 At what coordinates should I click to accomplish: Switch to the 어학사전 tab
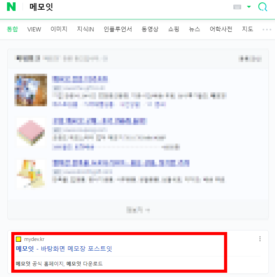[x=221, y=29]
